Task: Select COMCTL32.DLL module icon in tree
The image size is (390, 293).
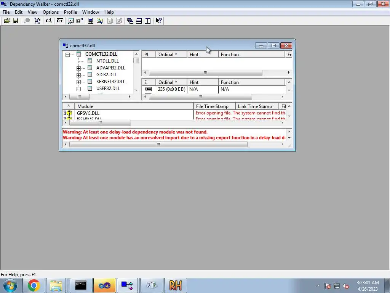Action: pyautogui.click(x=79, y=54)
